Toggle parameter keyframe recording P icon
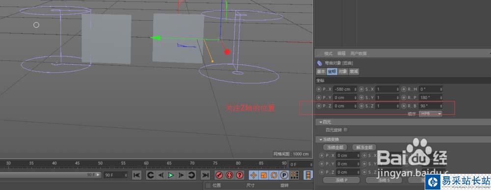The height and width of the screenshot is (190, 491). 284,175
